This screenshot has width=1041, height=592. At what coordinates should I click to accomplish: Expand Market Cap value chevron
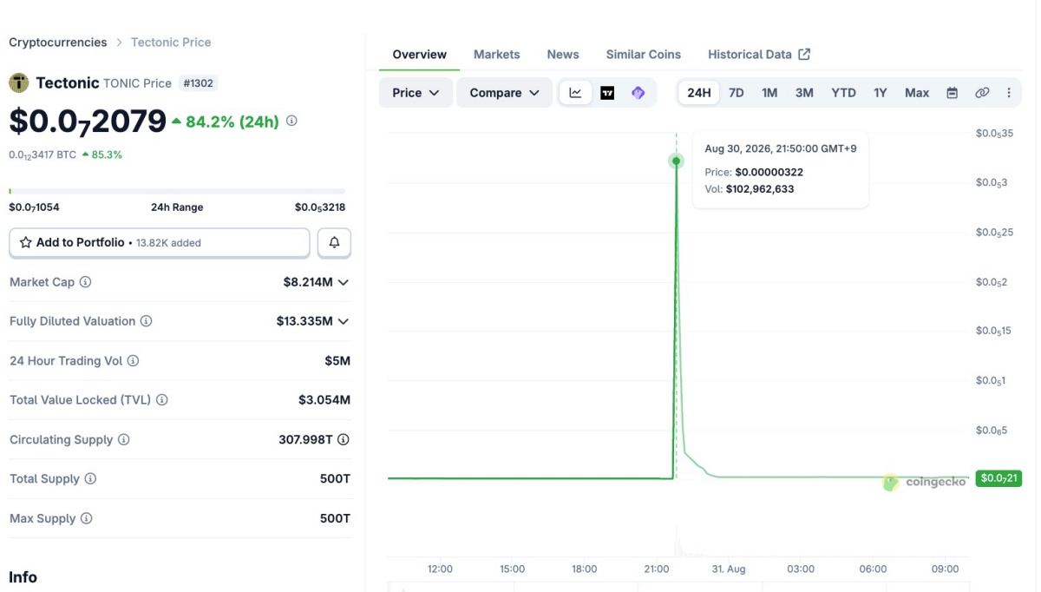point(344,282)
